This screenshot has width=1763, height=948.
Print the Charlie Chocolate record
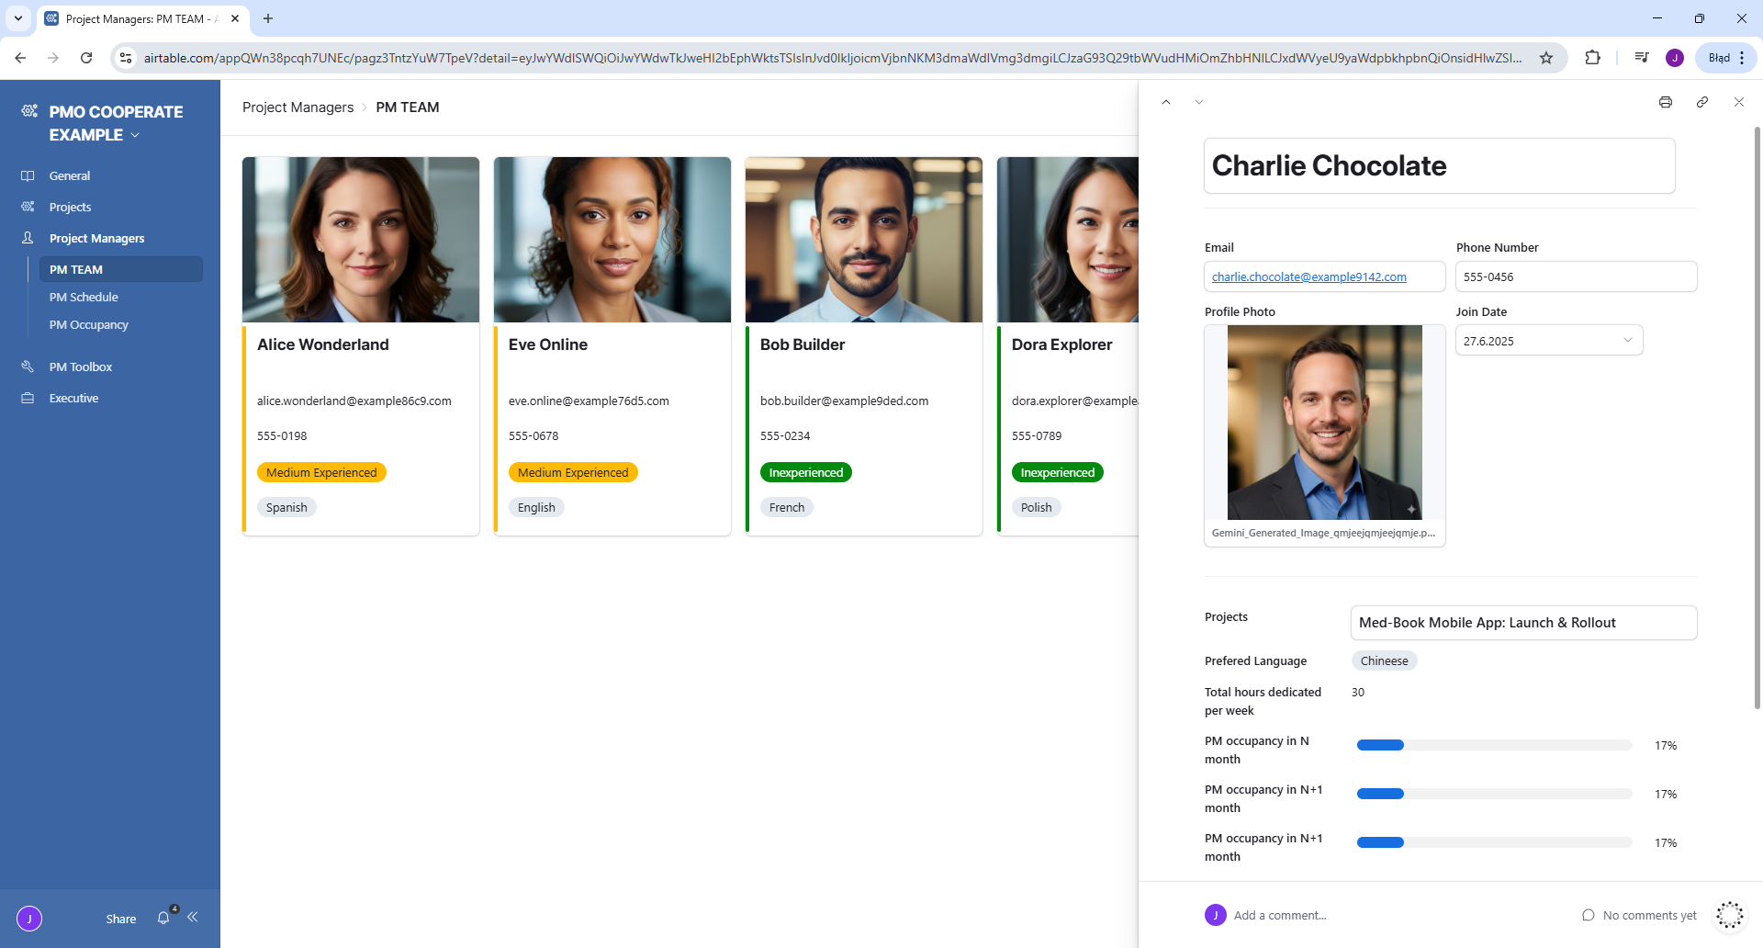(1665, 102)
